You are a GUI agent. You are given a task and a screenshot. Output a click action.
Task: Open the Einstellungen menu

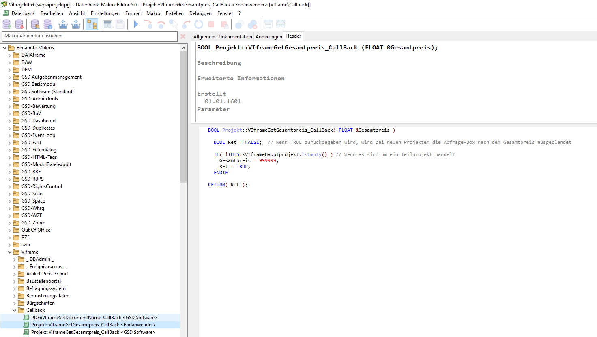pos(105,13)
